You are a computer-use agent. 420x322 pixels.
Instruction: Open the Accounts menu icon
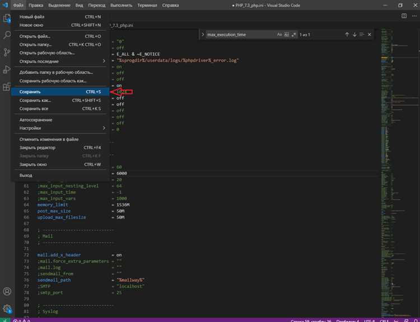pos(7,291)
